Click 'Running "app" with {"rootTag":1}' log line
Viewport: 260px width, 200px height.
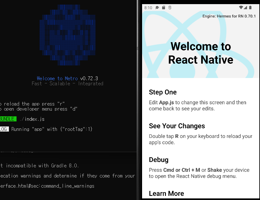click(52, 129)
